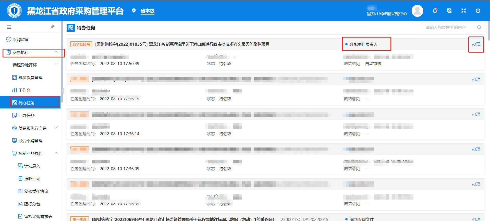Click the 简易版执行交易 icon
This screenshot has width=490, height=221.
click(15, 128)
